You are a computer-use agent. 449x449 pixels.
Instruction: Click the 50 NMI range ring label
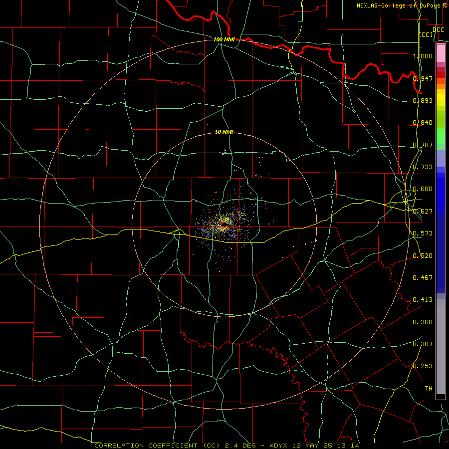[x=224, y=132]
